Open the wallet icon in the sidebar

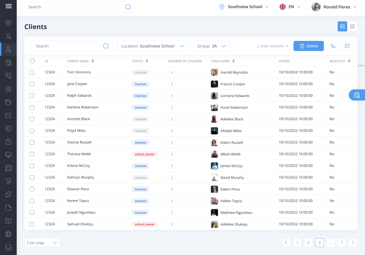[x=8, y=102]
